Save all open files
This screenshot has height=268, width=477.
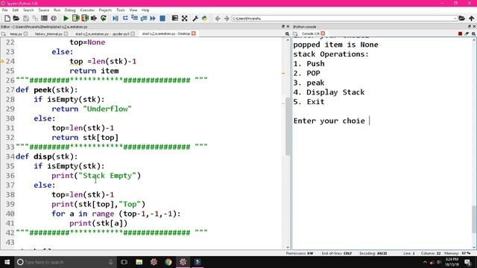click(x=35, y=18)
